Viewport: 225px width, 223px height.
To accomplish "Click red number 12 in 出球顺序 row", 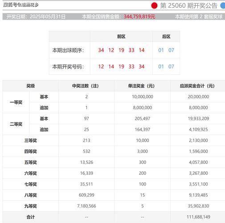I will point(111,50).
